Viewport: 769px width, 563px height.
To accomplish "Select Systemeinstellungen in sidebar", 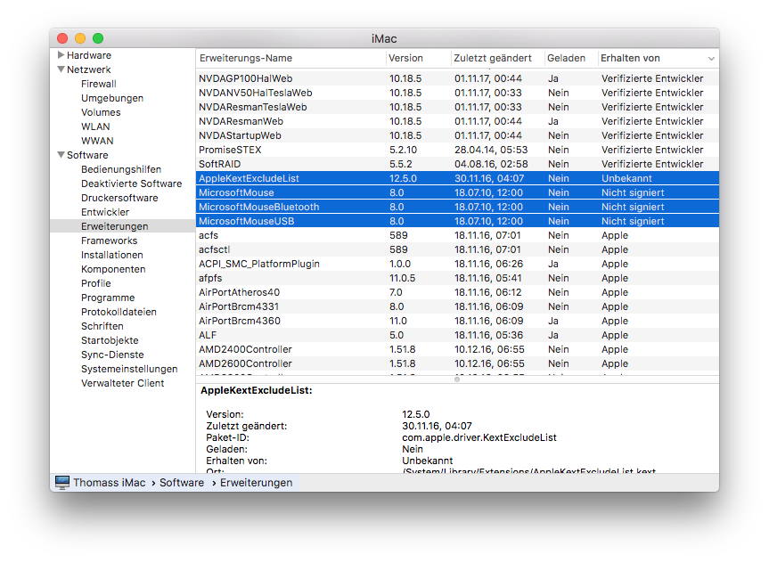I will pyautogui.click(x=129, y=368).
